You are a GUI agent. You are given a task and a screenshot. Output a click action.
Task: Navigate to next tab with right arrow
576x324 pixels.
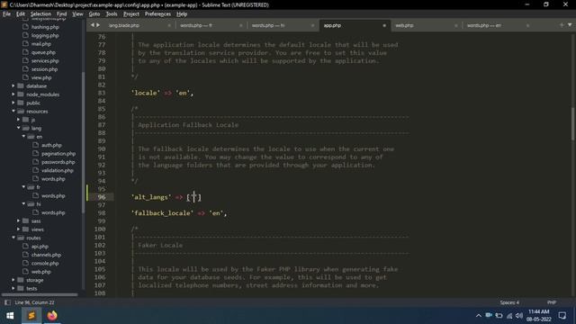pos(98,25)
